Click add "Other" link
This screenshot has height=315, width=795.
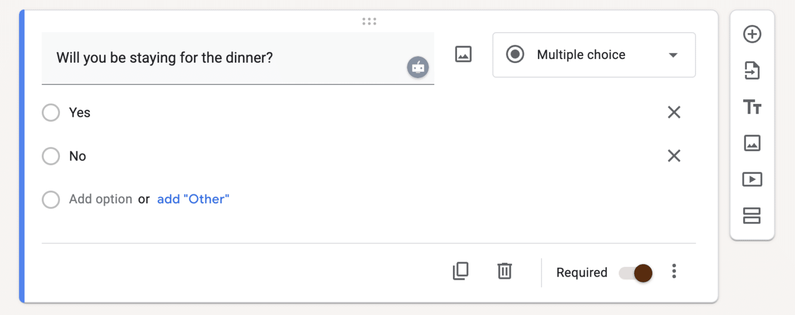coord(193,199)
